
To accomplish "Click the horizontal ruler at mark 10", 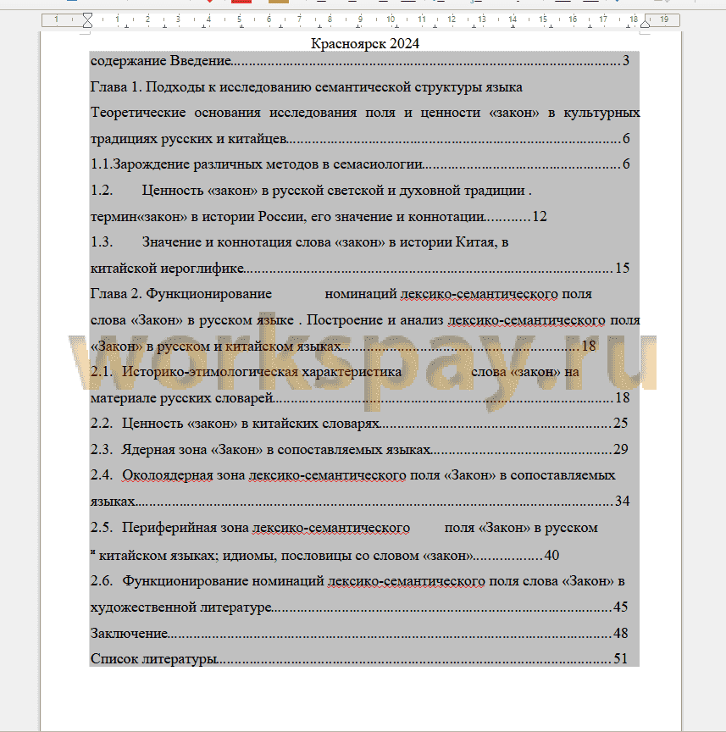I will point(391,19).
